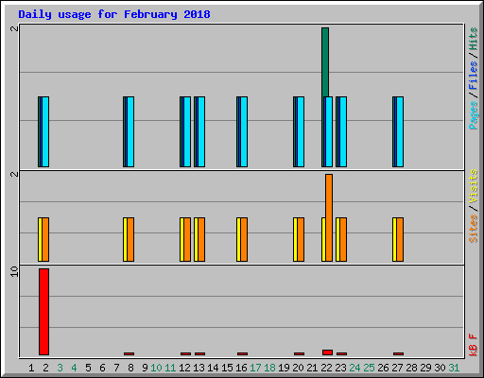Click the orange Sites bar on day 13
484x378 pixels.
(x=201, y=239)
